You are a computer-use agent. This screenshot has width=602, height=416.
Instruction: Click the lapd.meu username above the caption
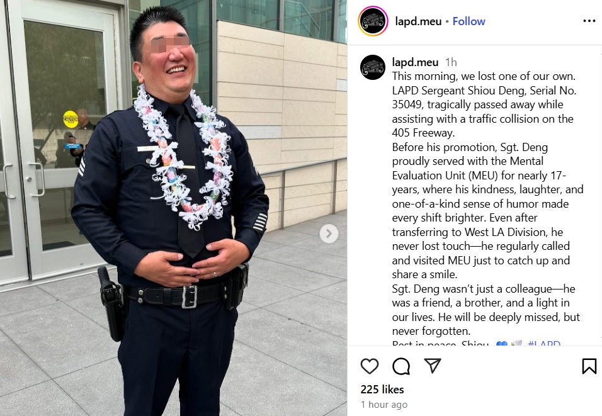(x=415, y=62)
